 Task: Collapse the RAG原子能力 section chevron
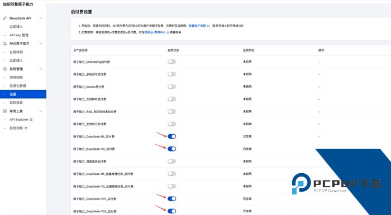(41, 43)
